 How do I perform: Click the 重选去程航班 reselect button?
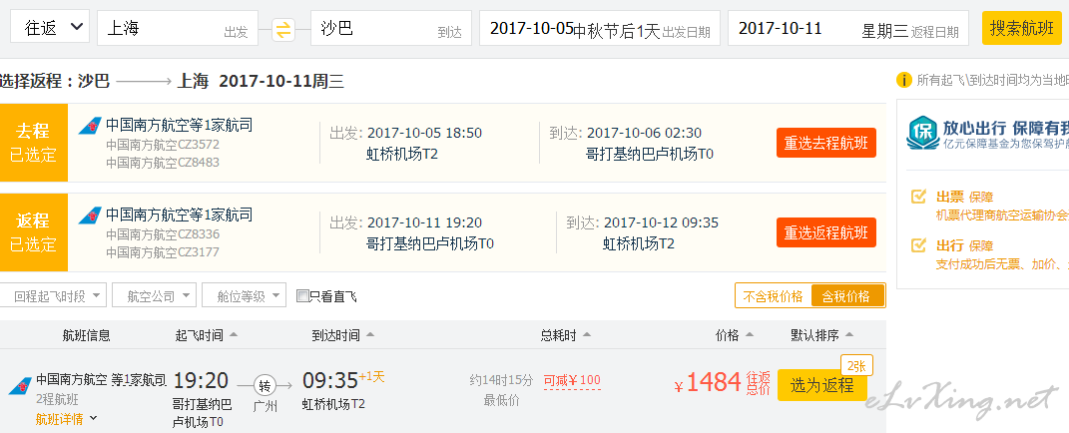pos(826,144)
